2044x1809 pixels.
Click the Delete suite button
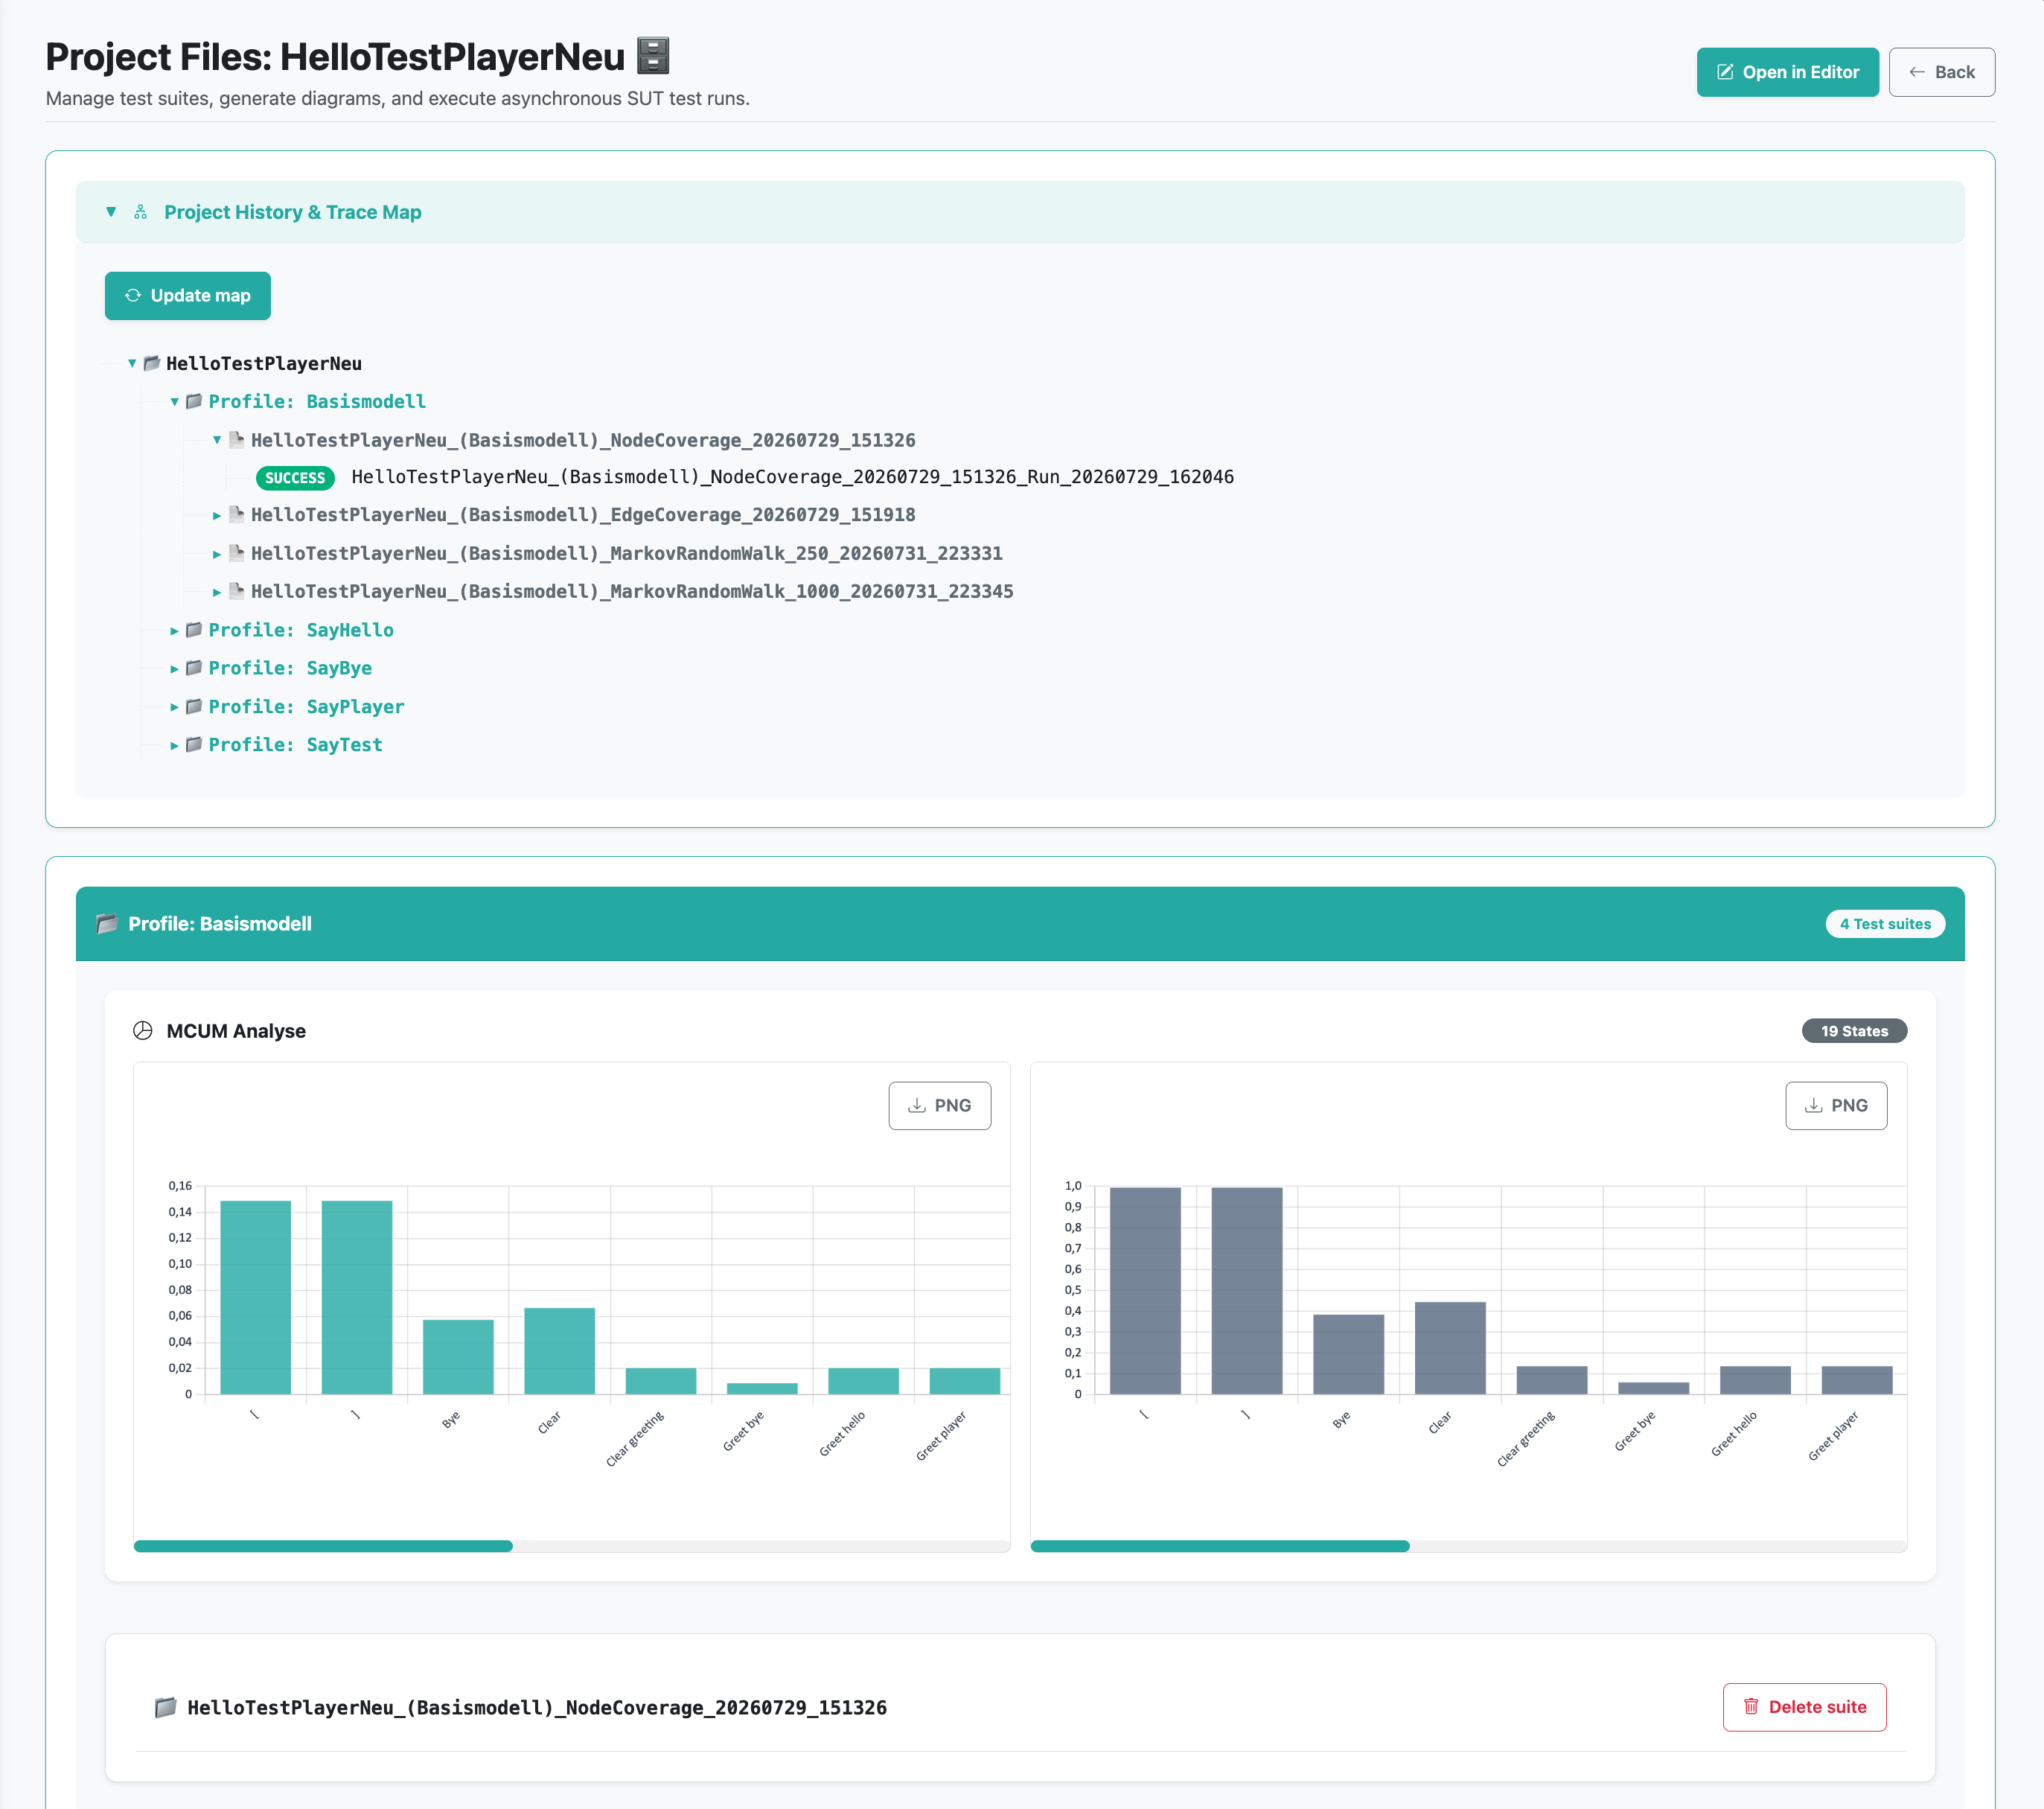[1804, 1707]
